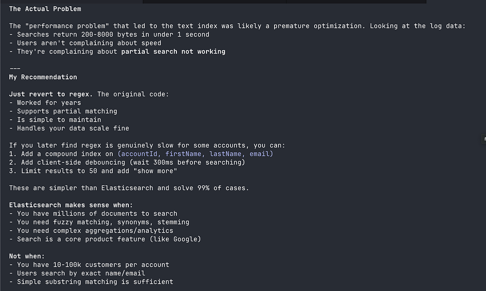The image size is (486, 291).
Task: Click the "Searches return 200-8000 bytes" line
Action: point(113,35)
